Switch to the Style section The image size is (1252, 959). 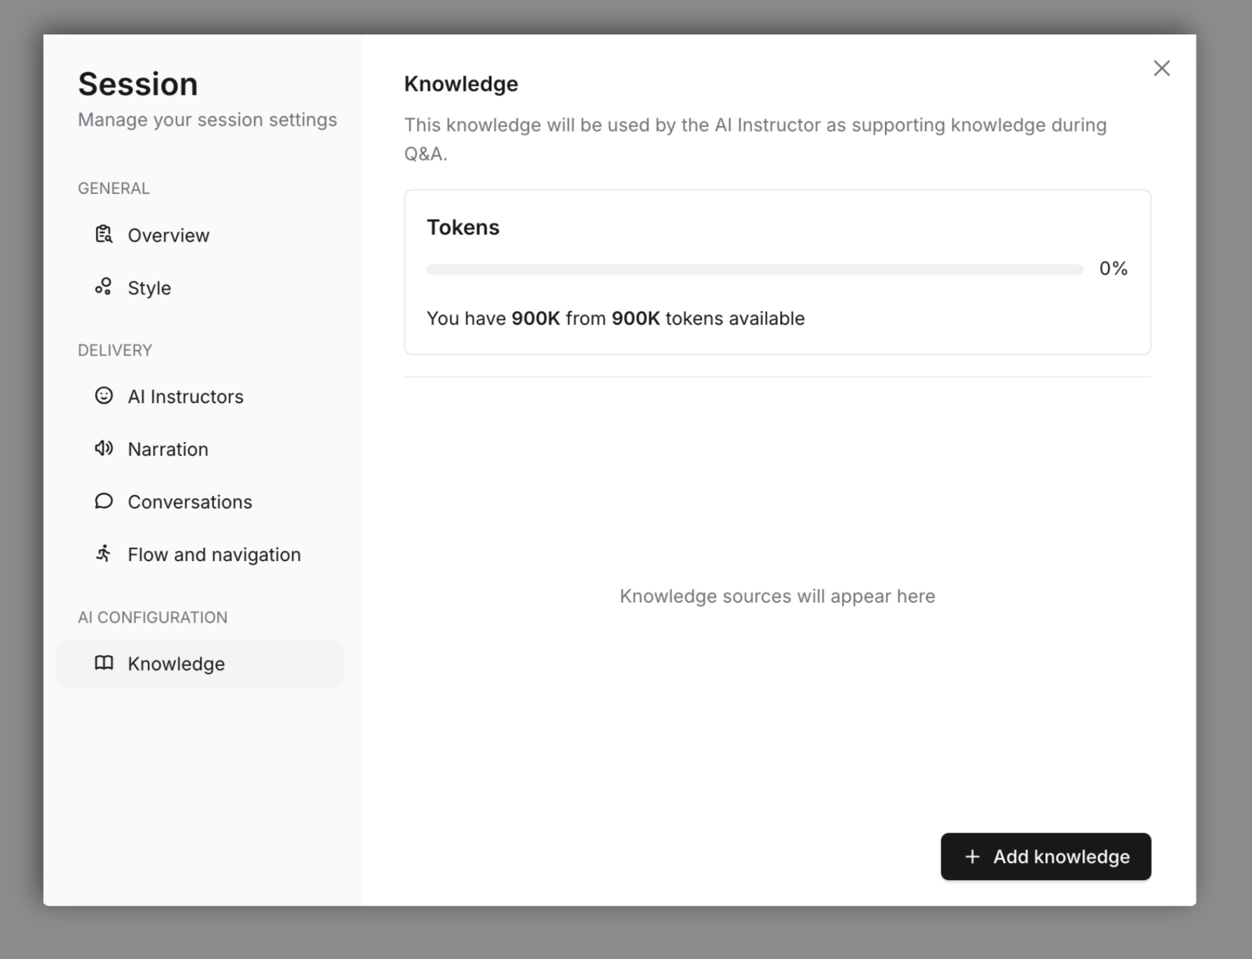(149, 287)
